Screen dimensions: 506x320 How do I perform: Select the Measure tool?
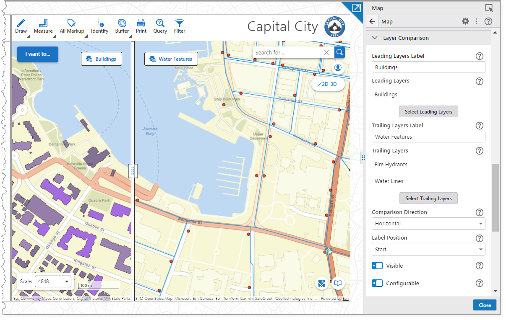43,26
